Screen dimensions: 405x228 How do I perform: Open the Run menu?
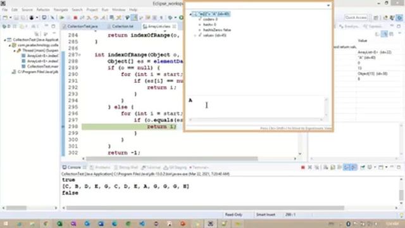pyautogui.click(x=105, y=10)
